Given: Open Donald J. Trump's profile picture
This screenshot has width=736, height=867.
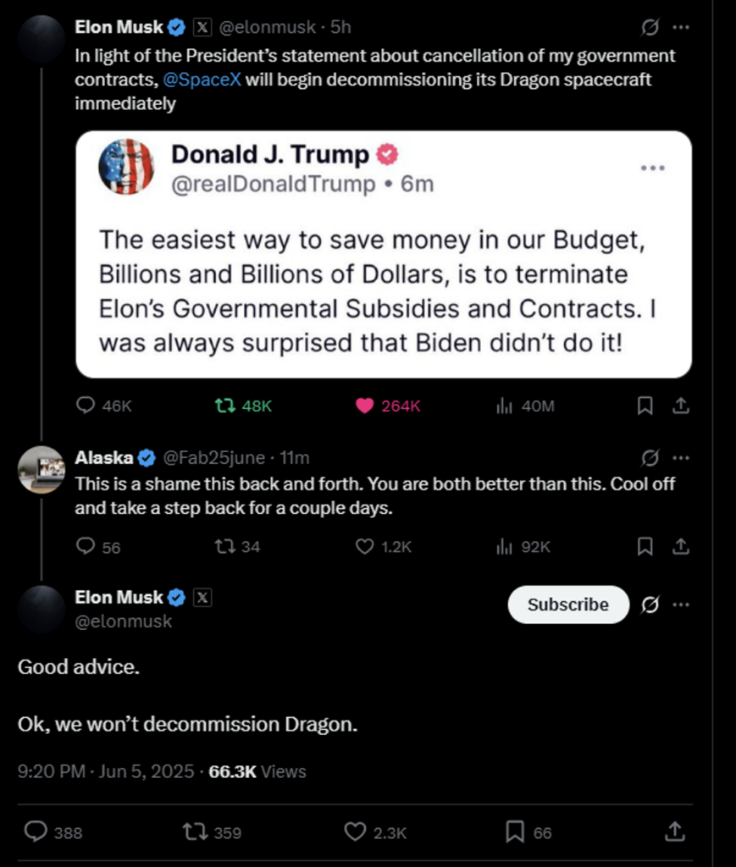Looking at the screenshot, I should click(x=126, y=167).
